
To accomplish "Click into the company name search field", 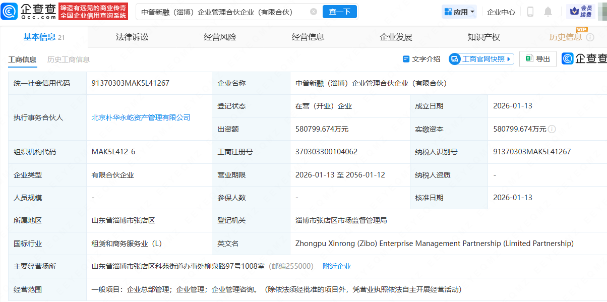I will click(x=222, y=12).
